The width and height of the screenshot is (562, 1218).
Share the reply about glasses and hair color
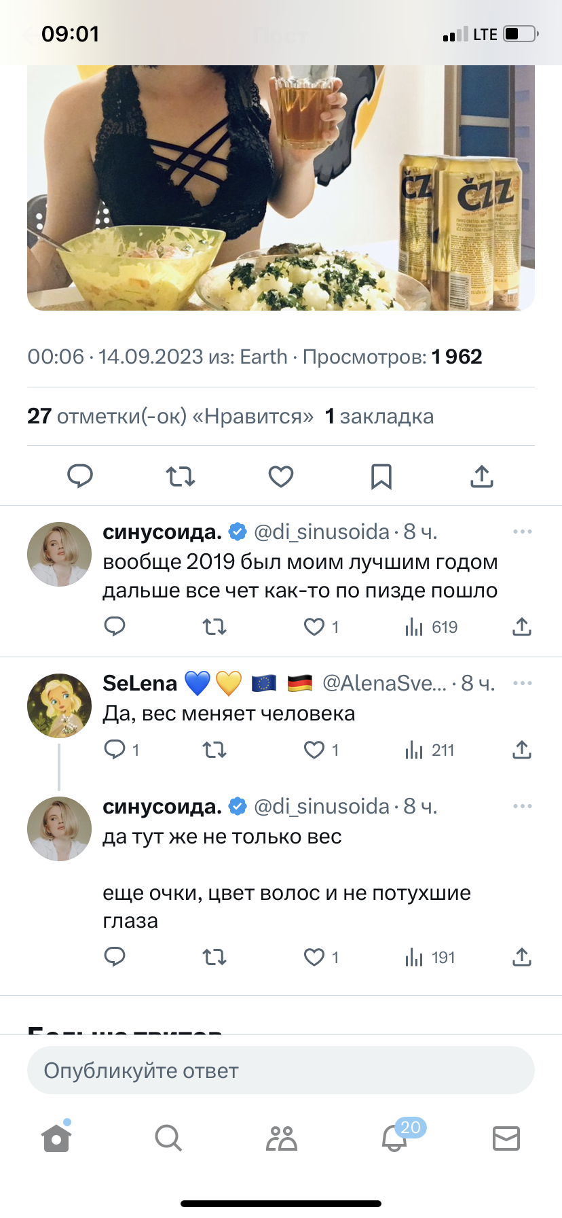click(521, 957)
